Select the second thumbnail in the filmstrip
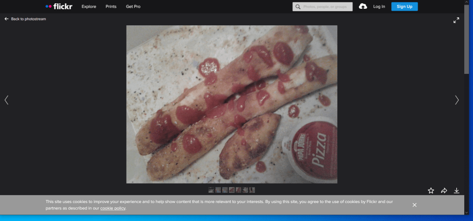473x221 pixels. (218, 190)
